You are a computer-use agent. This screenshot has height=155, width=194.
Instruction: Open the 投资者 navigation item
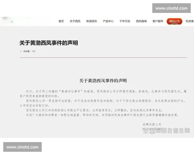pos(190,21)
